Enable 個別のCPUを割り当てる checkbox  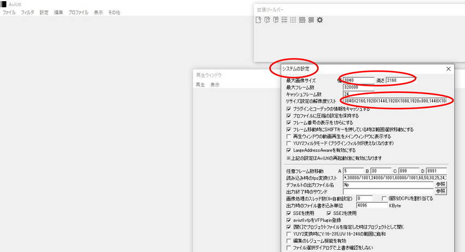tap(384, 198)
